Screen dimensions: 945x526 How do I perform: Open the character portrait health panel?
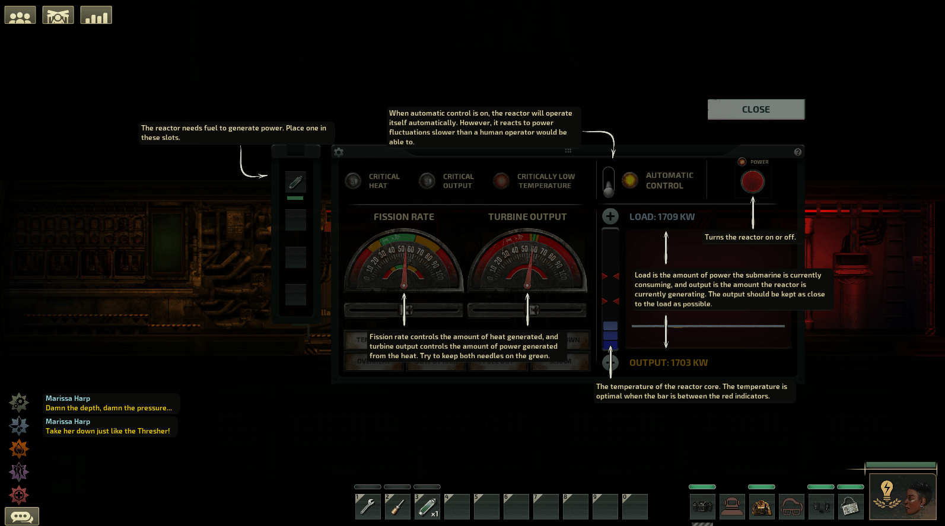(x=903, y=497)
